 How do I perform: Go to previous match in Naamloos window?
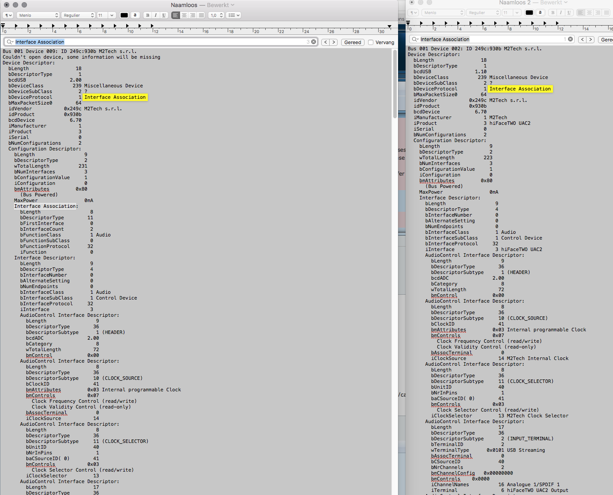click(325, 42)
